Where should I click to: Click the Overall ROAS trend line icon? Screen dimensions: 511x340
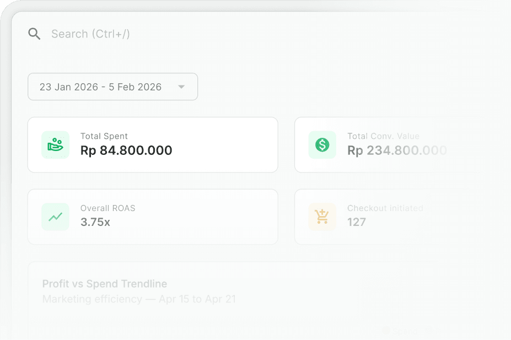point(56,217)
